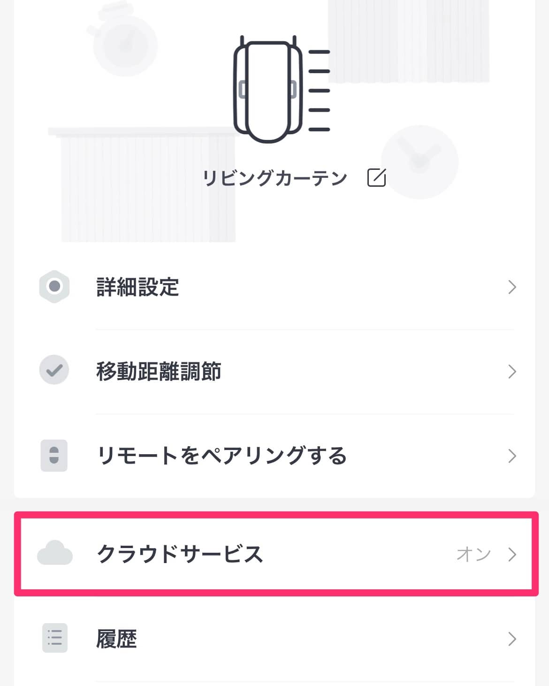Tap the curtain device illustration icon
The height and width of the screenshot is (686, 549).
[x=282, y=89]
